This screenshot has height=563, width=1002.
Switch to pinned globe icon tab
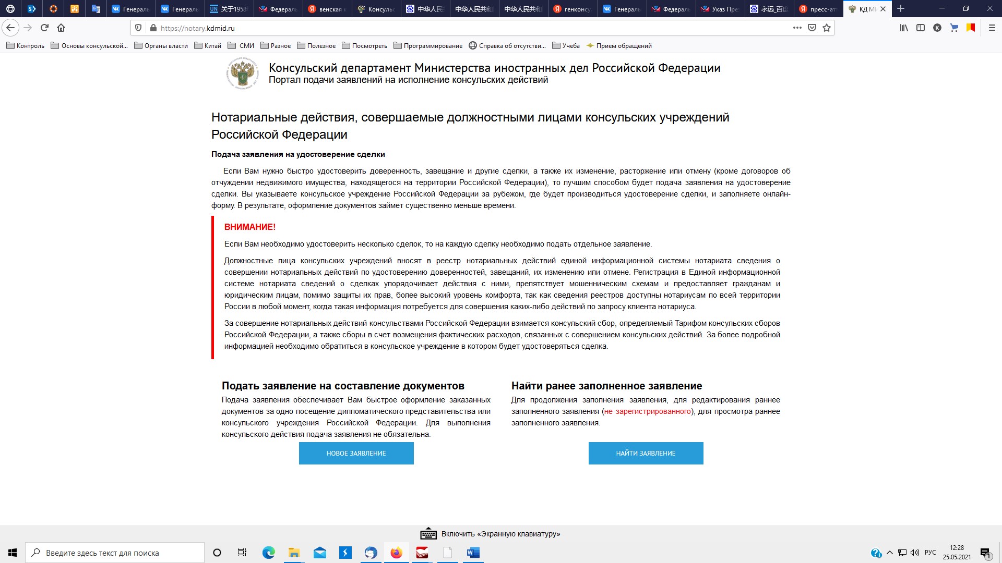pyautogui.click(x=10, y=9)
